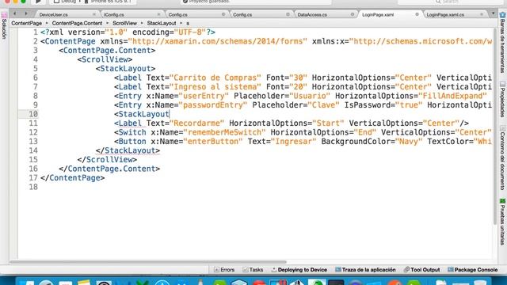Show the Tasks pad
The width and height of the screenshot is (507, 285).
pos(253,270)
